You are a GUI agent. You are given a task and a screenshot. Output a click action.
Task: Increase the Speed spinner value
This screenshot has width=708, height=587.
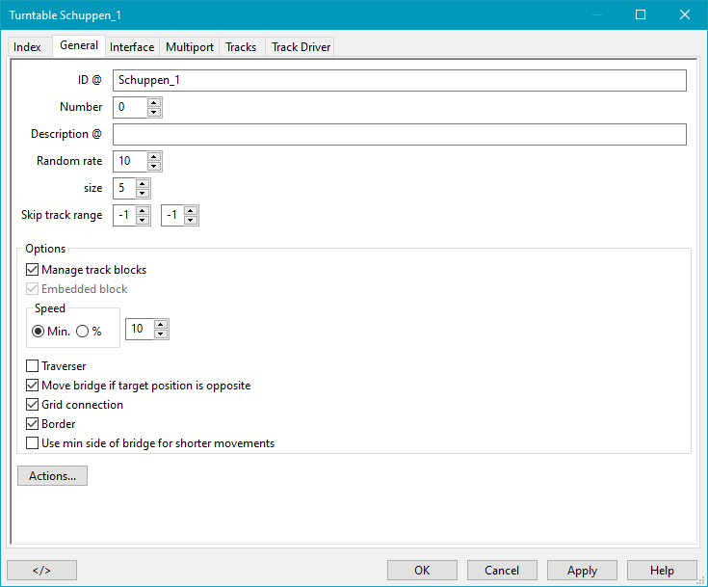pos(161,325)
